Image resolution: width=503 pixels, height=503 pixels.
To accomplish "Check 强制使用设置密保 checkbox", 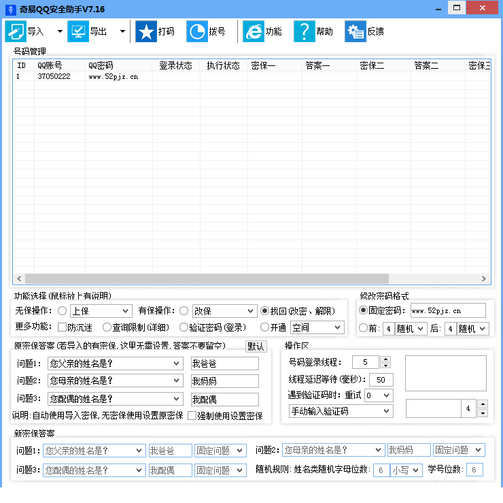I will tap(192, 416).
